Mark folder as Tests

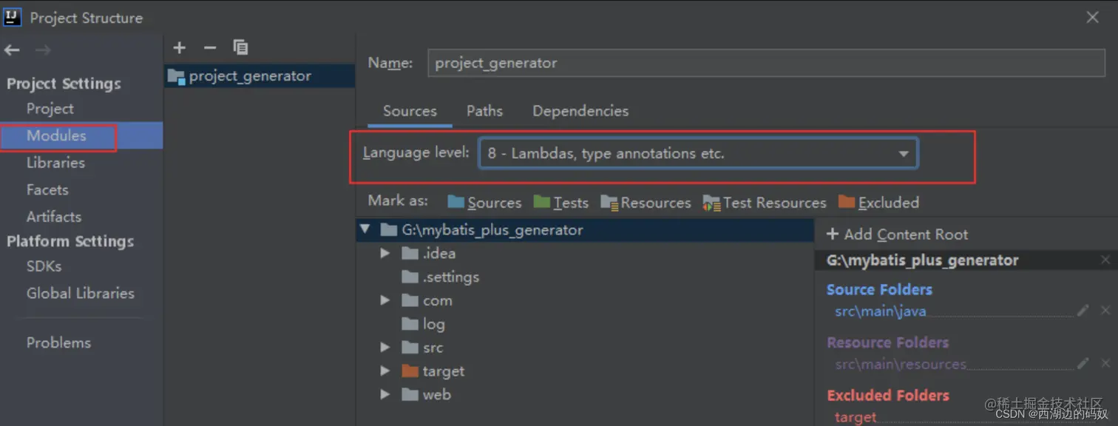click(561, 203)
